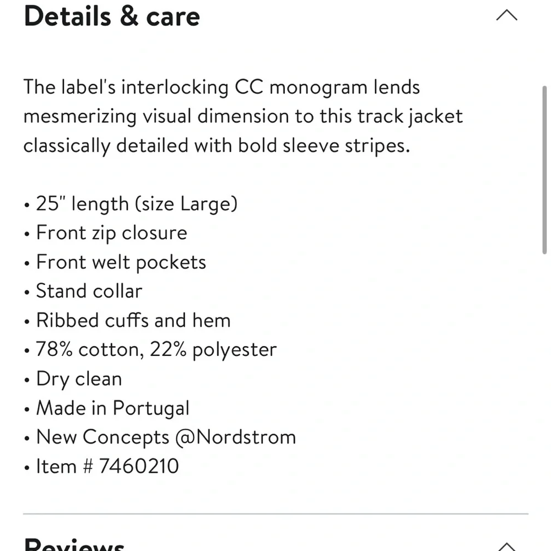Image resolution: width=551 pixels, height=551 pixels.
Task: Click the New Concepts @Nordstrom line
Action: click(166, 437)
